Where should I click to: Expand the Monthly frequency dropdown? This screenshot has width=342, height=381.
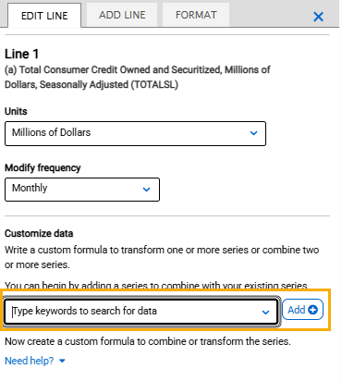pos(82,190)
